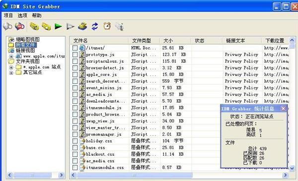The height and width of the screenshot is (181, 298).
Task: Click the gray disabled play icon
Action: pos(71,26)
